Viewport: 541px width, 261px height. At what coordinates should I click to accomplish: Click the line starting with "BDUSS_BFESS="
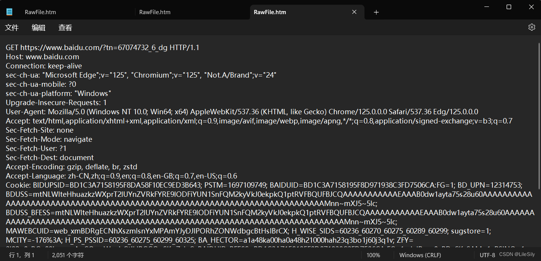tap(270, 213)
